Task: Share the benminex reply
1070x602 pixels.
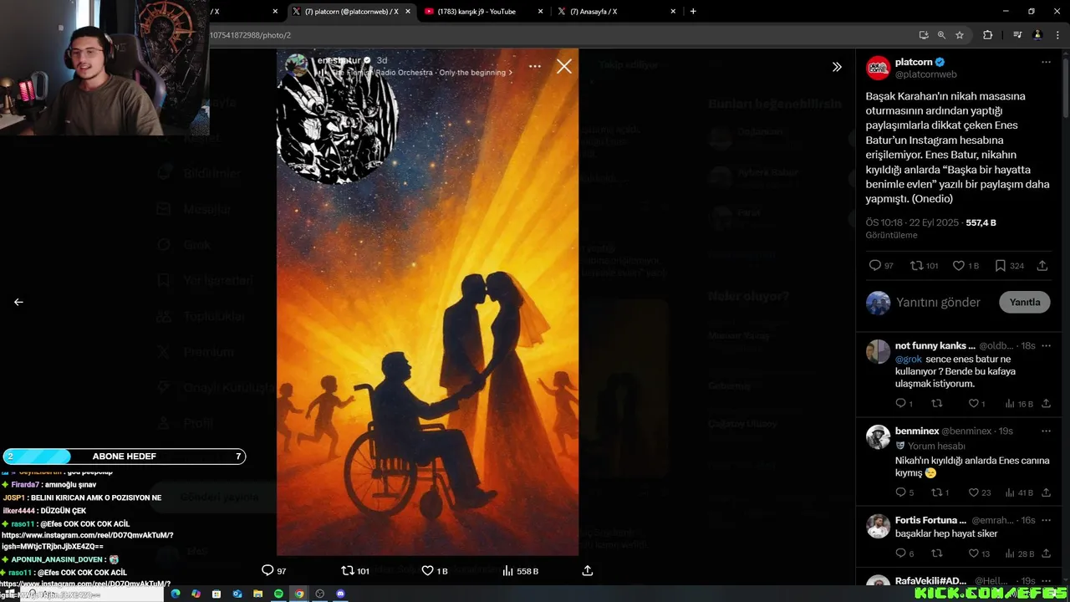Action: [x=1046, y=492]
